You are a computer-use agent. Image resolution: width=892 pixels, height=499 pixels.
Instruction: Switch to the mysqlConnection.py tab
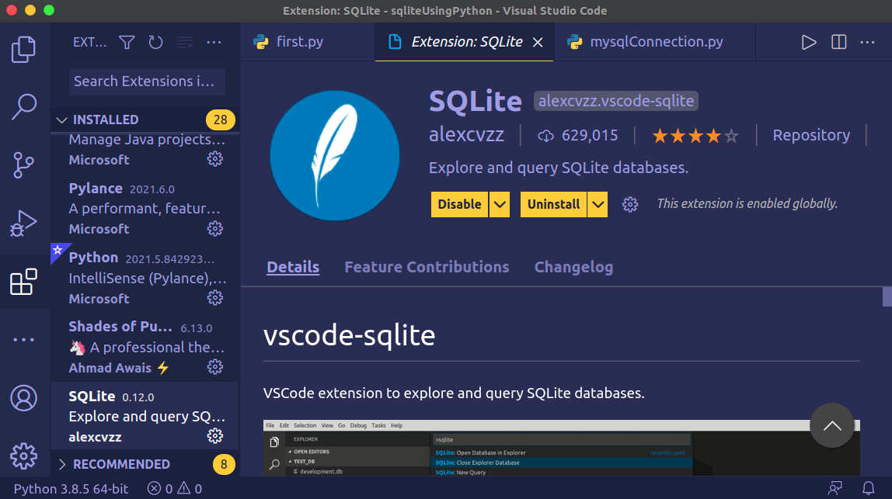click(655, 41)
